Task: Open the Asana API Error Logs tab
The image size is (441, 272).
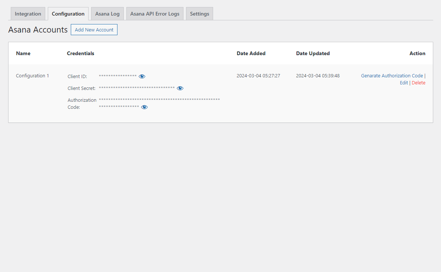Action: (155, 14)
